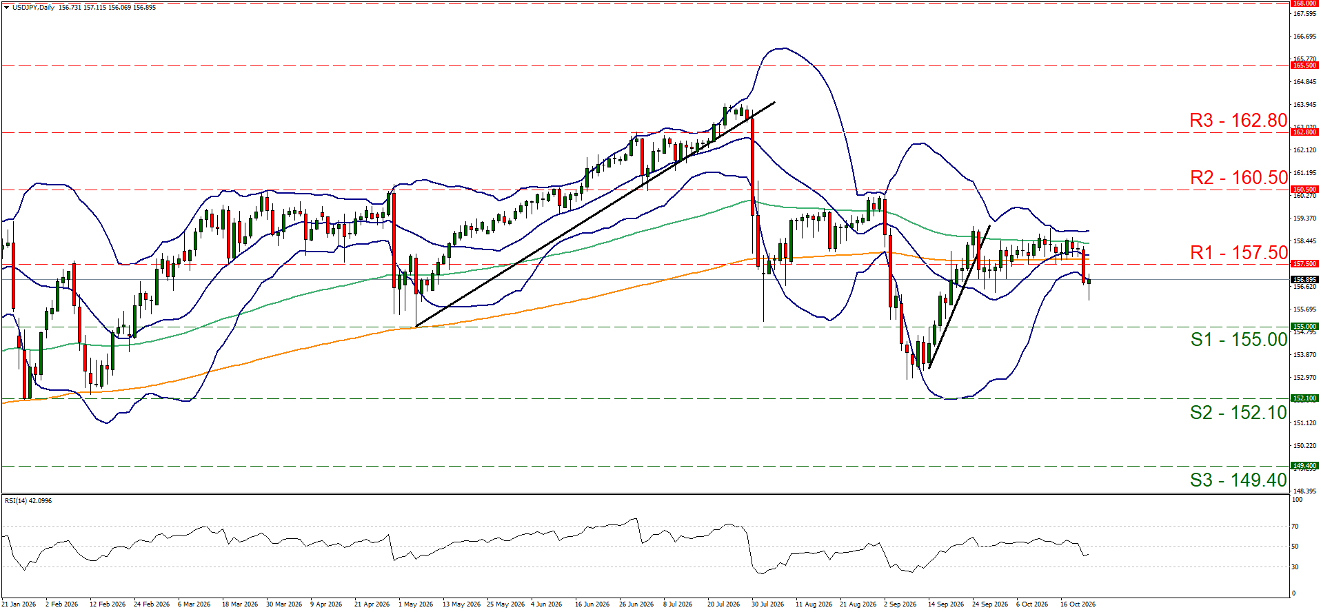Image resolution: width=1321 pixels, height=612 pixels.
Task: Click the 30 Jul 2026 date label
Action: click(x=767, y=604)
